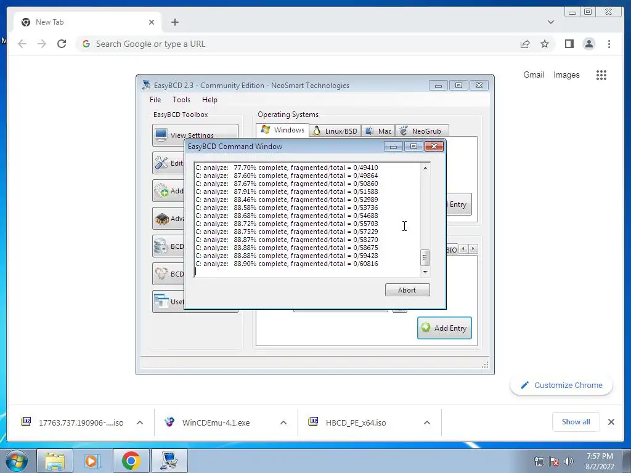Click the BCD Backup database icon
Screen dimensions: 631x473
161,246
